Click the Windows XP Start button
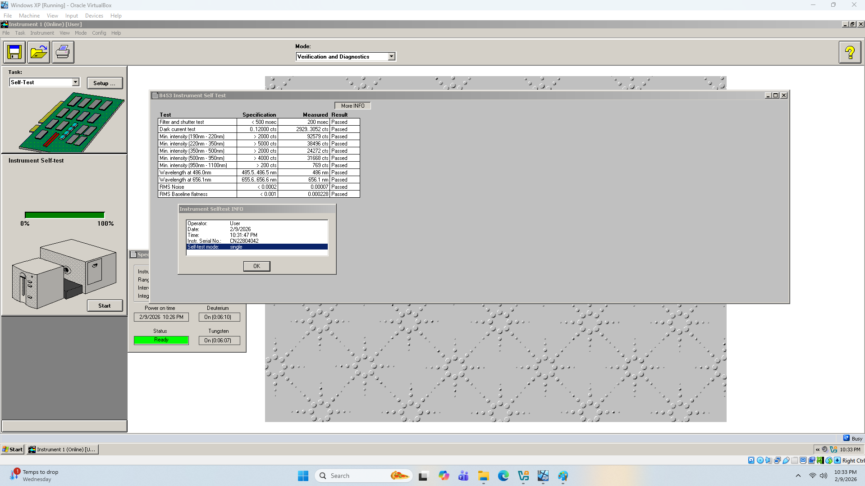 (13, 450)
